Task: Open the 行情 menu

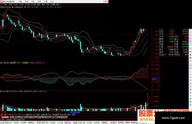Action: [x=20, y=2]
